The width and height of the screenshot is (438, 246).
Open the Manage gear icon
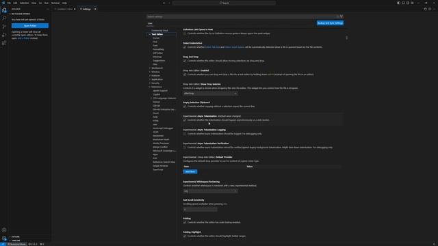pyautogui.click(x=4, y=238)
